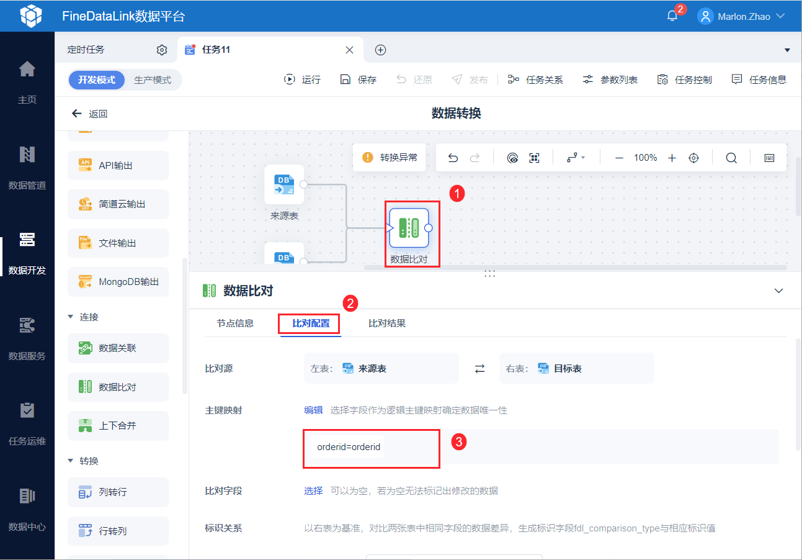Screen dimensions: 802x560
Task: Select 数据比对 operator in left panel
Action: pos(118,387)
